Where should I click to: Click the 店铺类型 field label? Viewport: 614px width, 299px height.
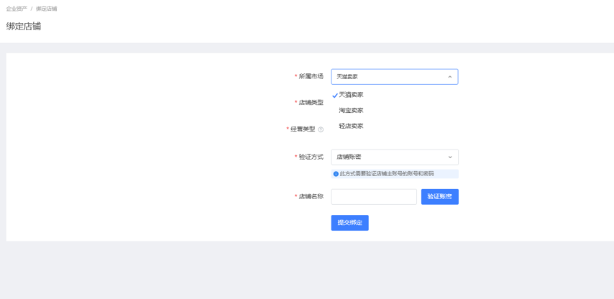[311, 103]
